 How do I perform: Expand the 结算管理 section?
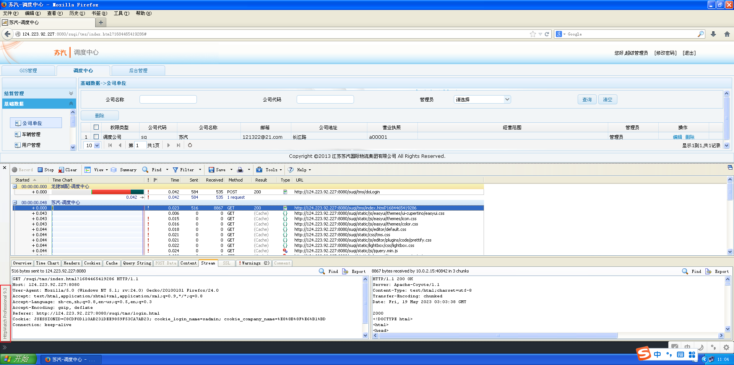[x=39, y=93]
